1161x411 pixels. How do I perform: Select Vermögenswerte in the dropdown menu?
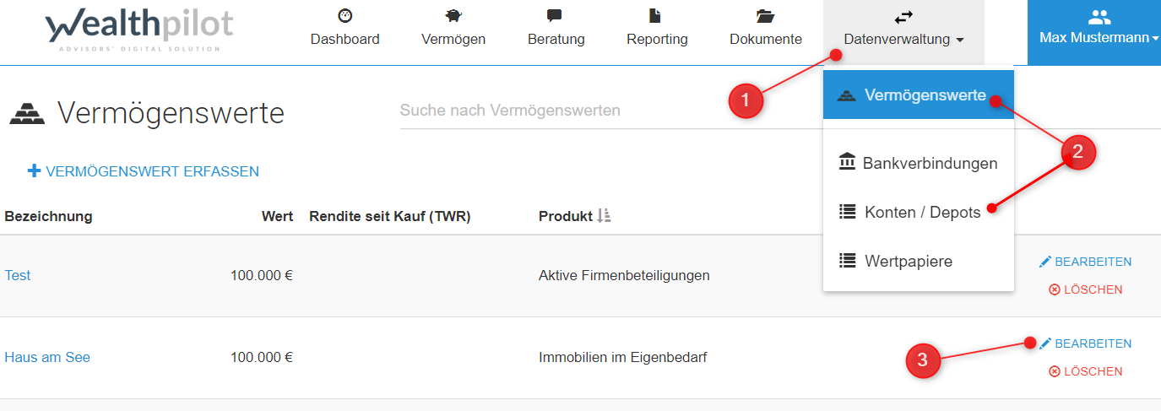[x=919, y=95]
